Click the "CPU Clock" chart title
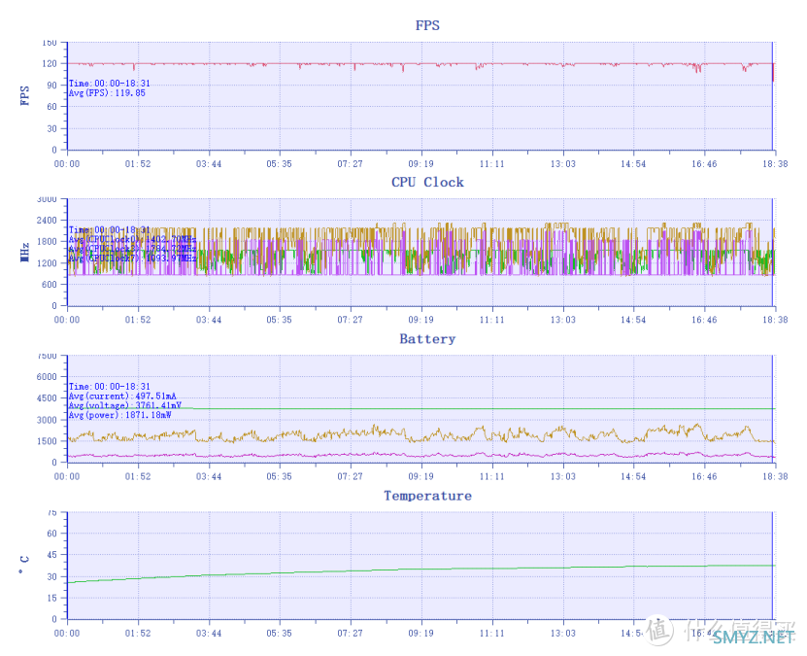This screenshot has height=656, width=807. [427, 183]
